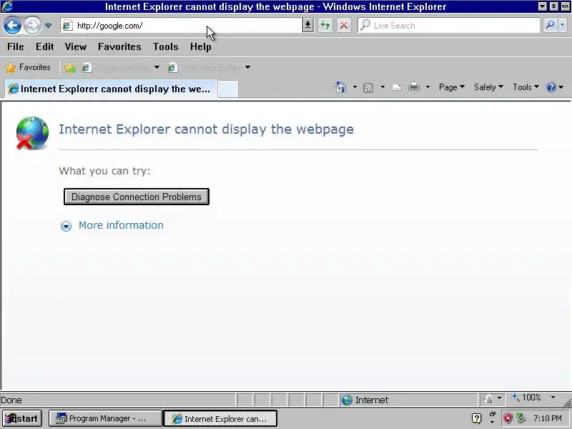Open the View menu
Image resolution: width=572 pixels, height=429 pixels.
[x=76, y=46]
